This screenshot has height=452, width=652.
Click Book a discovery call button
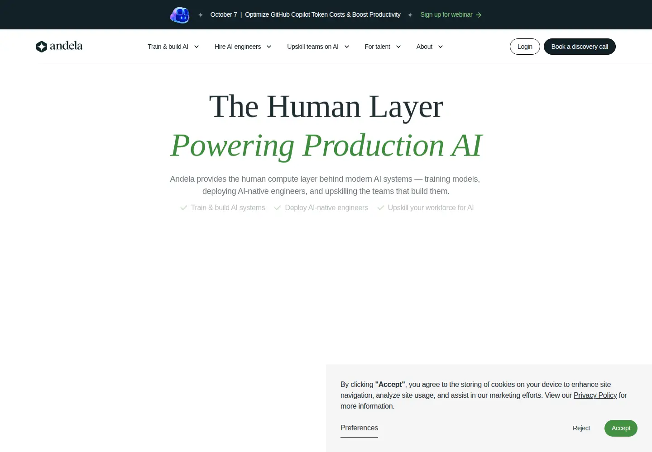point(580,47)
